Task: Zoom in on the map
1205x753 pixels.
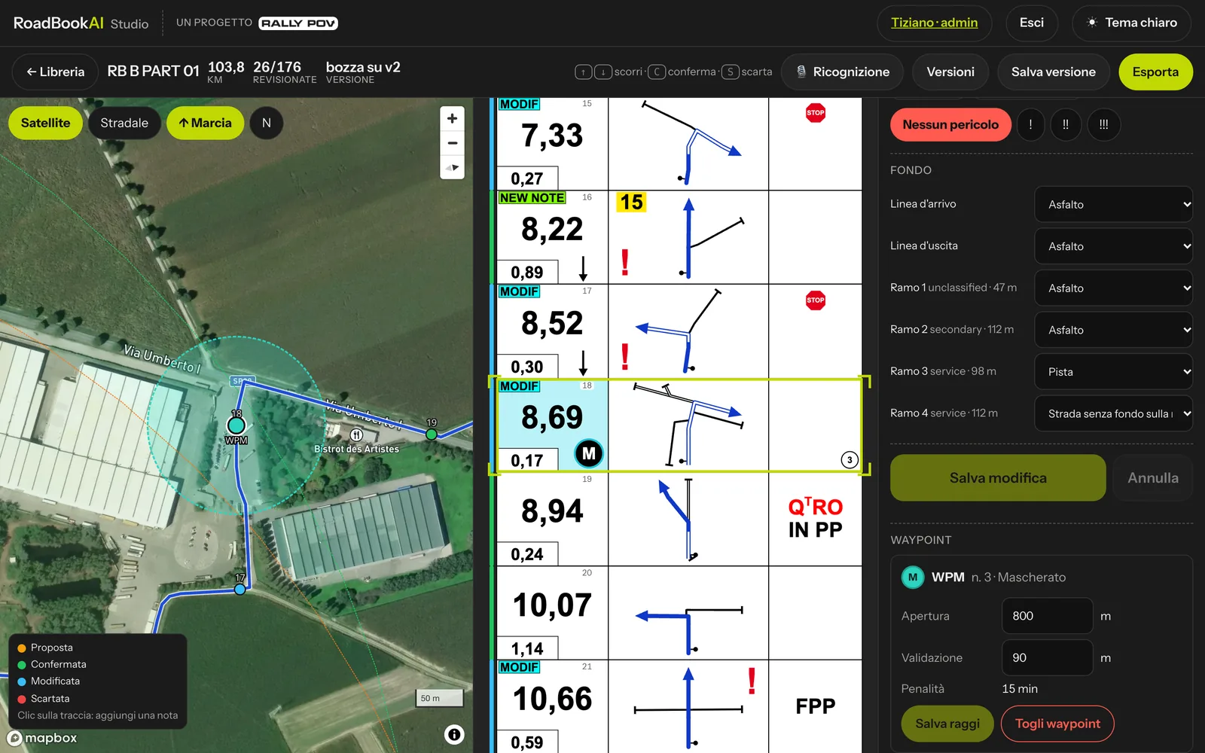Action: pos(452,118)
